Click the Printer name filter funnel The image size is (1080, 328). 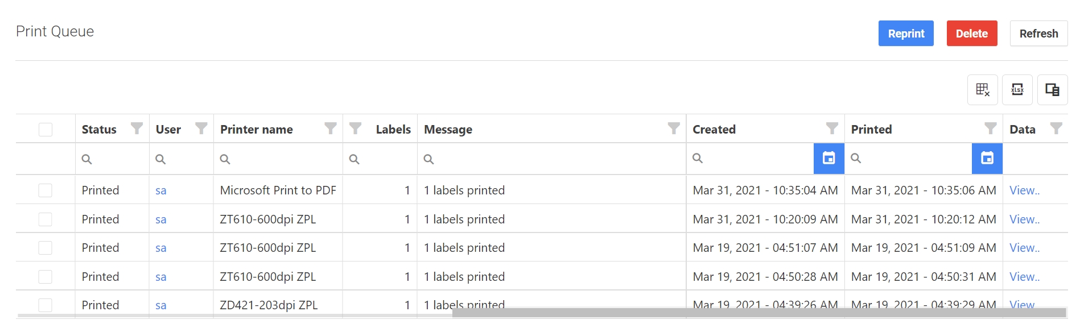[330, 128]
